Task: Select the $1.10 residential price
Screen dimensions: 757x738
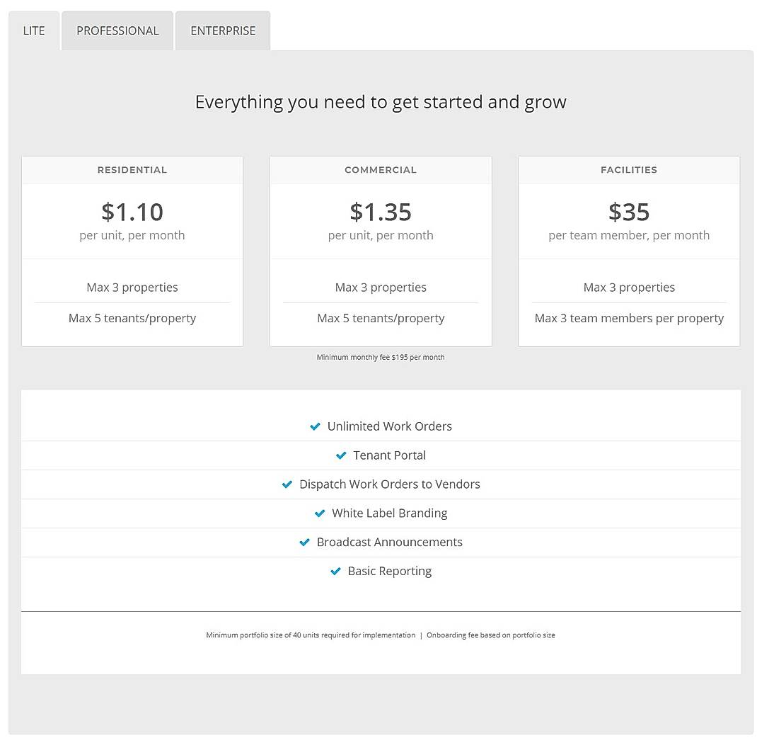Action: point(132,212)
